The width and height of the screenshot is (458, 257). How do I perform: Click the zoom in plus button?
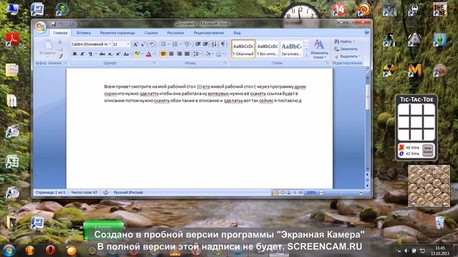[x=361, y=193]
